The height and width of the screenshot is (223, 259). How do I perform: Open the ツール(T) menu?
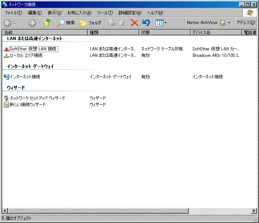(105, 13)
